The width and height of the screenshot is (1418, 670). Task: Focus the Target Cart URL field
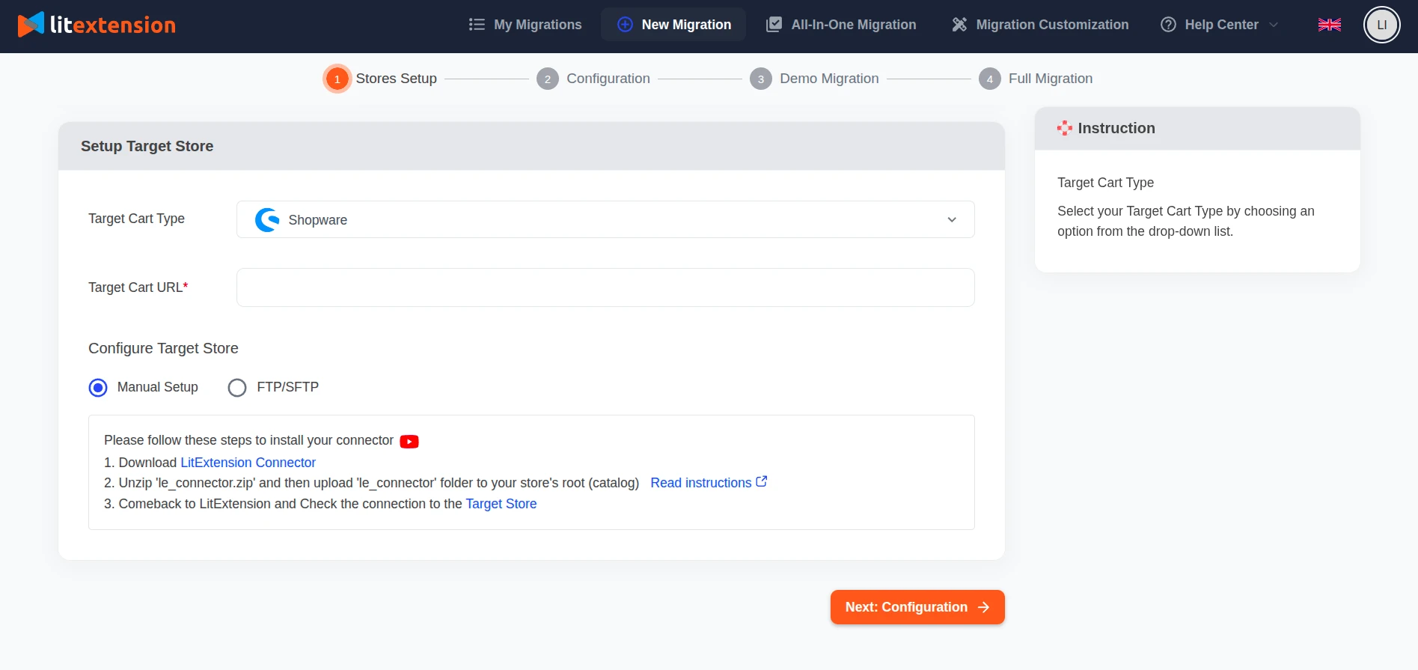tap(605, 287)
